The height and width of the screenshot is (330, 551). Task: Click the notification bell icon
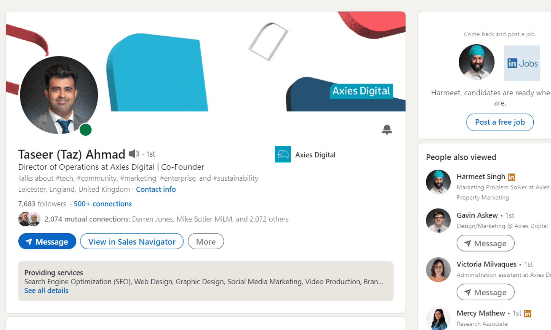(x=387, y=129)
